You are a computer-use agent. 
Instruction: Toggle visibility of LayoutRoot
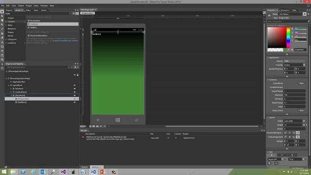75,86
